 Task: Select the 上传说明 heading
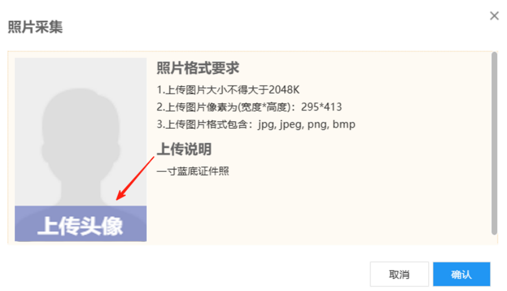pos(184,149)
